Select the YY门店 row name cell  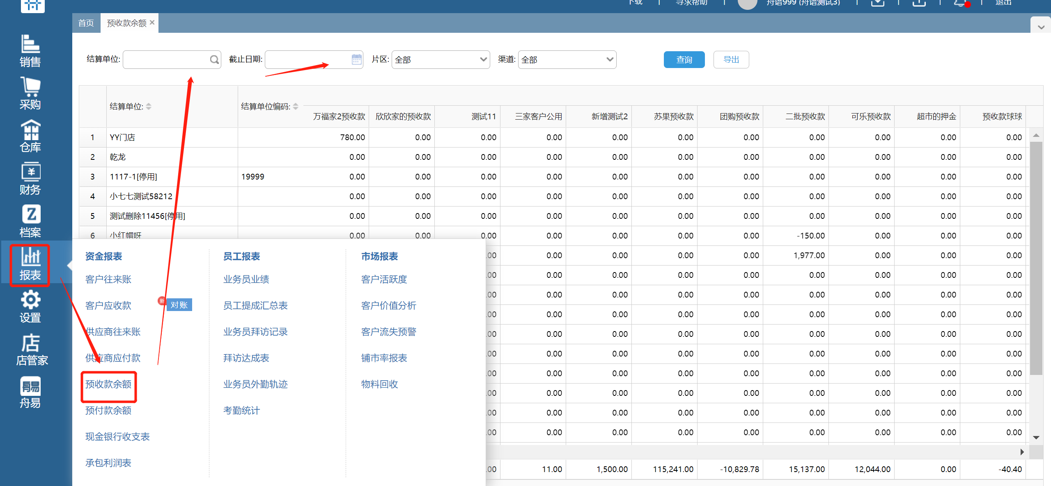(x=172, y=137)
